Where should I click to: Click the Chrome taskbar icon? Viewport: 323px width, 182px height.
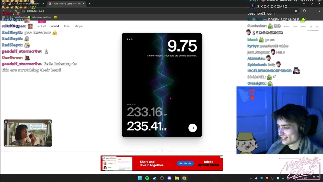(184, 178)
